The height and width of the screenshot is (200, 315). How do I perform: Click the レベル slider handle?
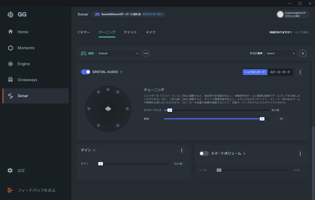tap(219, 170)
